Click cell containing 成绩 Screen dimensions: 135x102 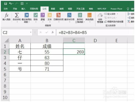pyautogui.click(x=47, y=46)
